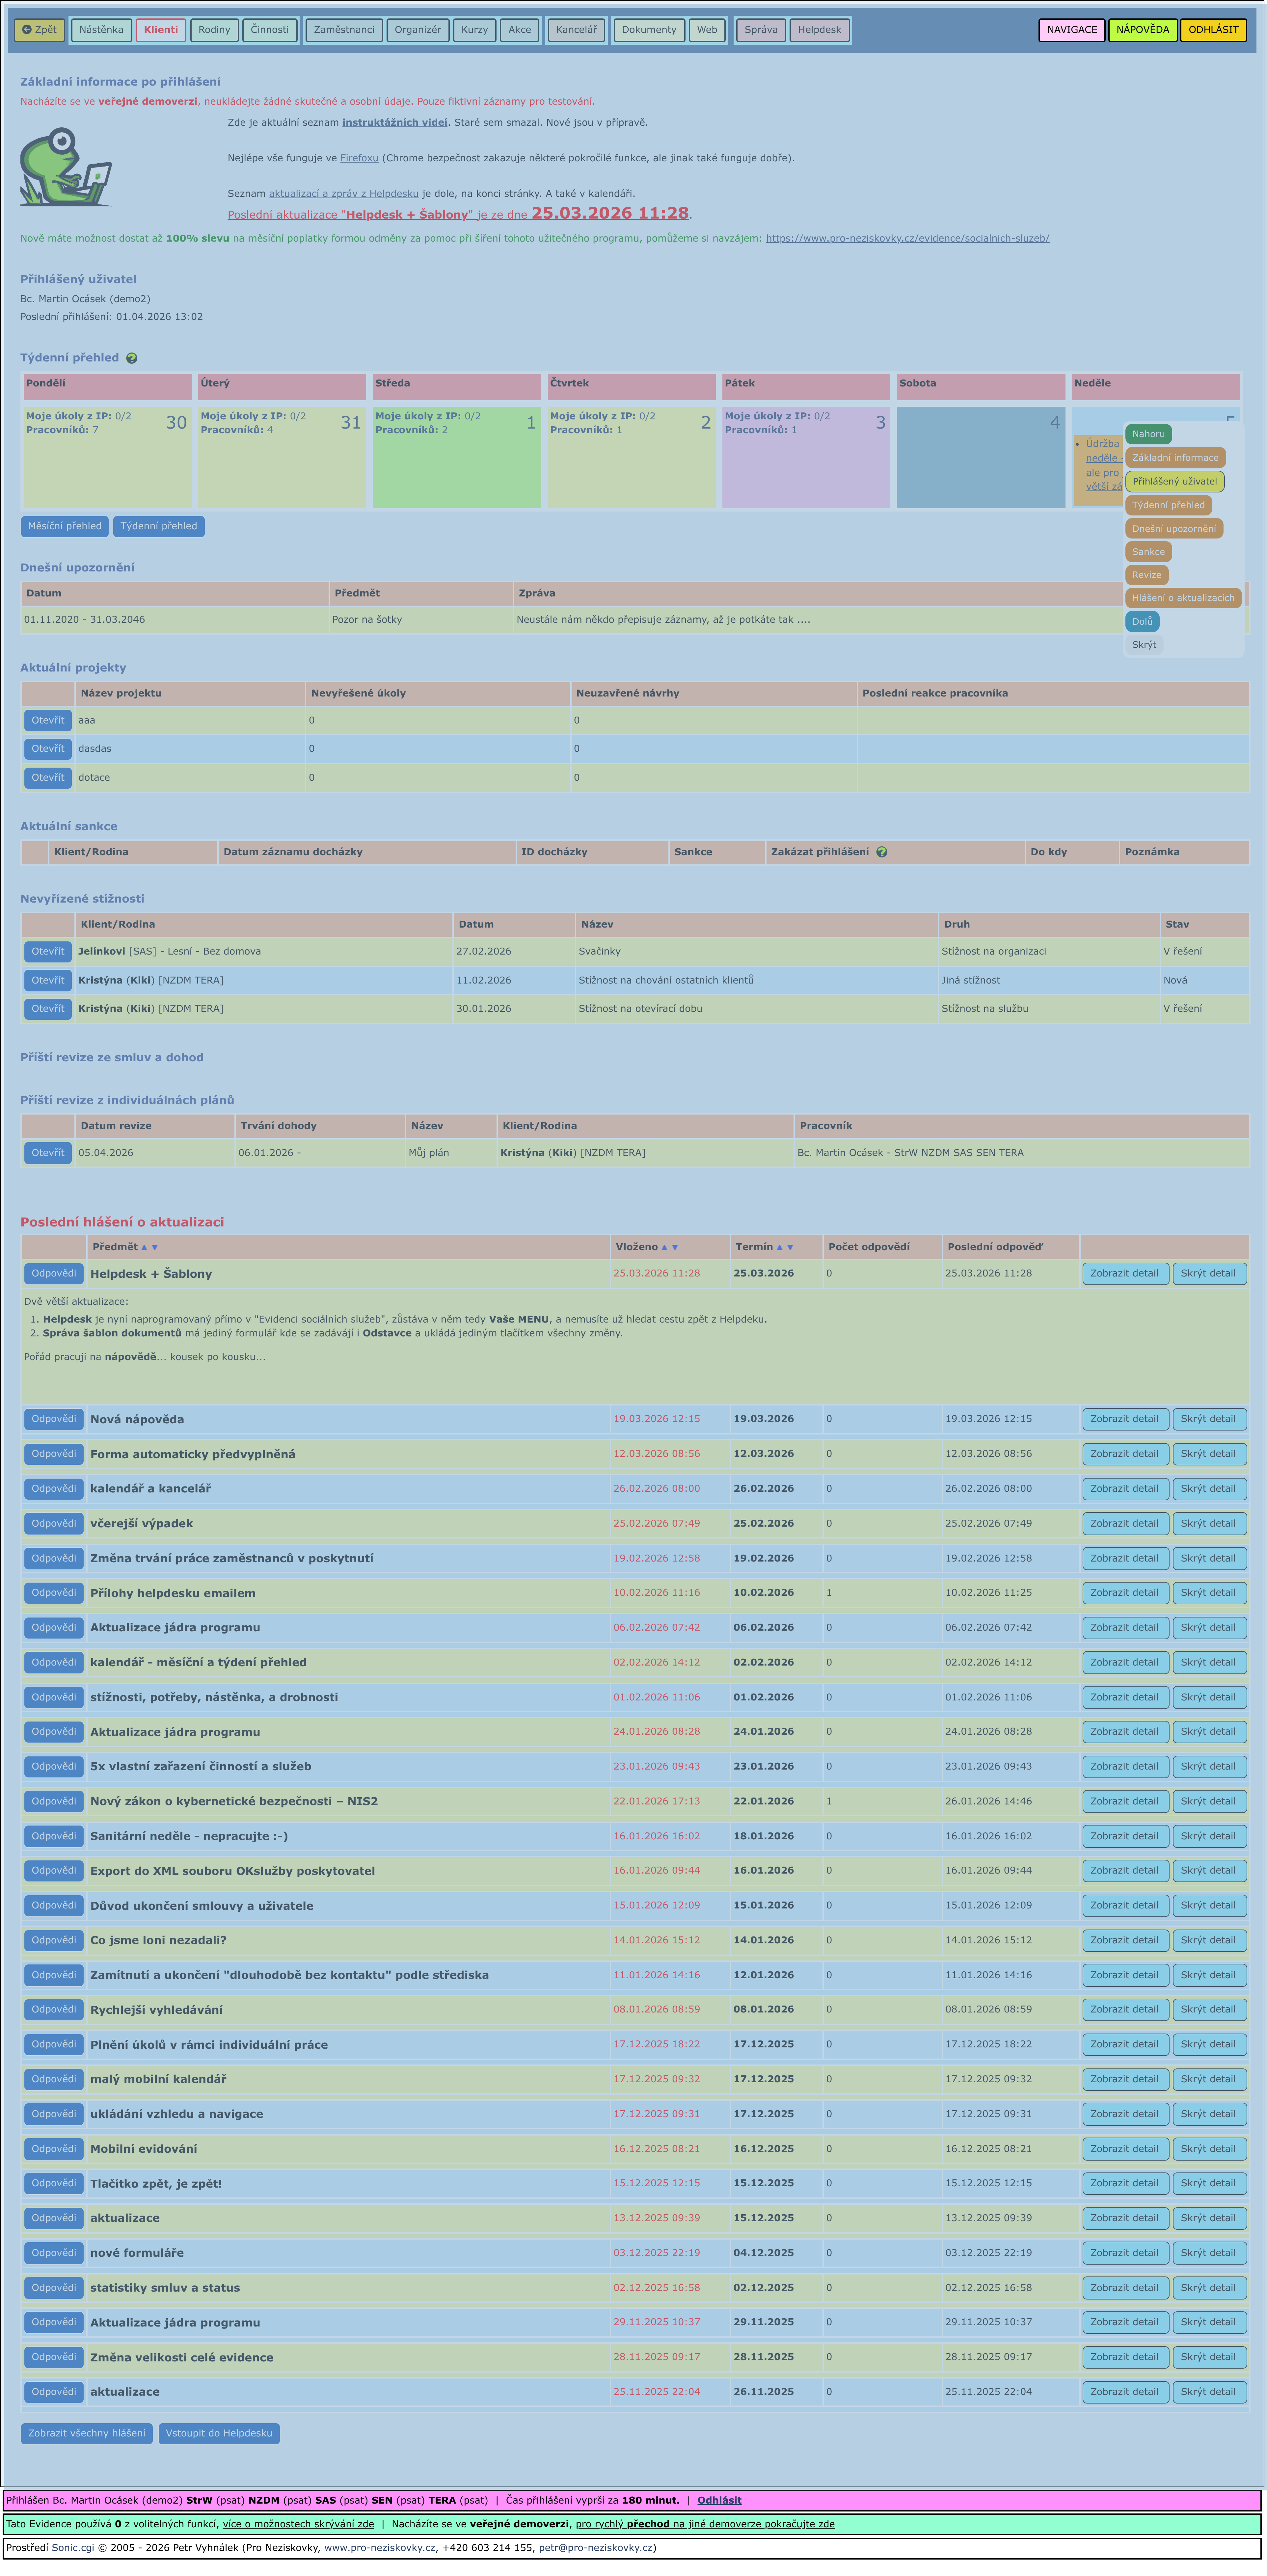Screen dimensions: 1267x2576
Task: Show detail for Nová nápověda row
Action: tap(1125, 1419)
